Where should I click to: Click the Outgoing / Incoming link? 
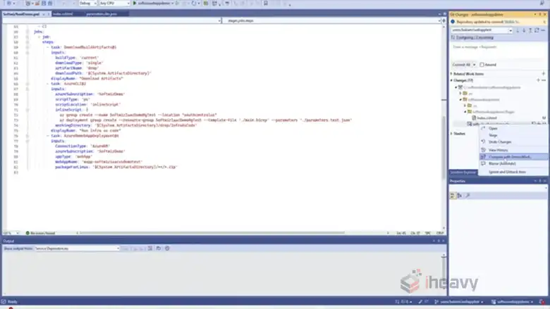pyautogui.click(x=475, y=37)
